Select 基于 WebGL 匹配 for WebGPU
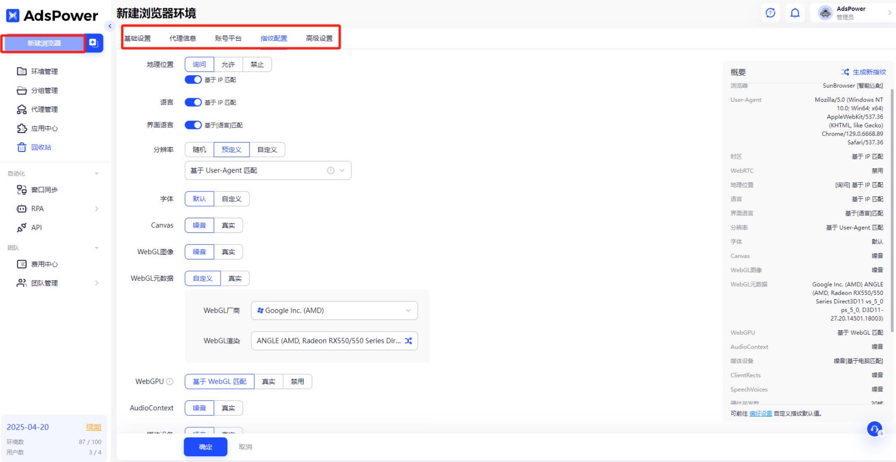896x462 pixels. (220, 382)
